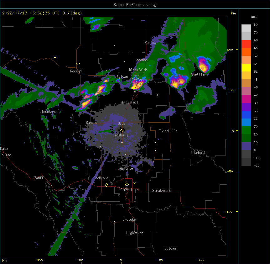The height and width of the screenshot is (264, 270).
Task: Select the Banff label
Action: (x=39, y=178)
